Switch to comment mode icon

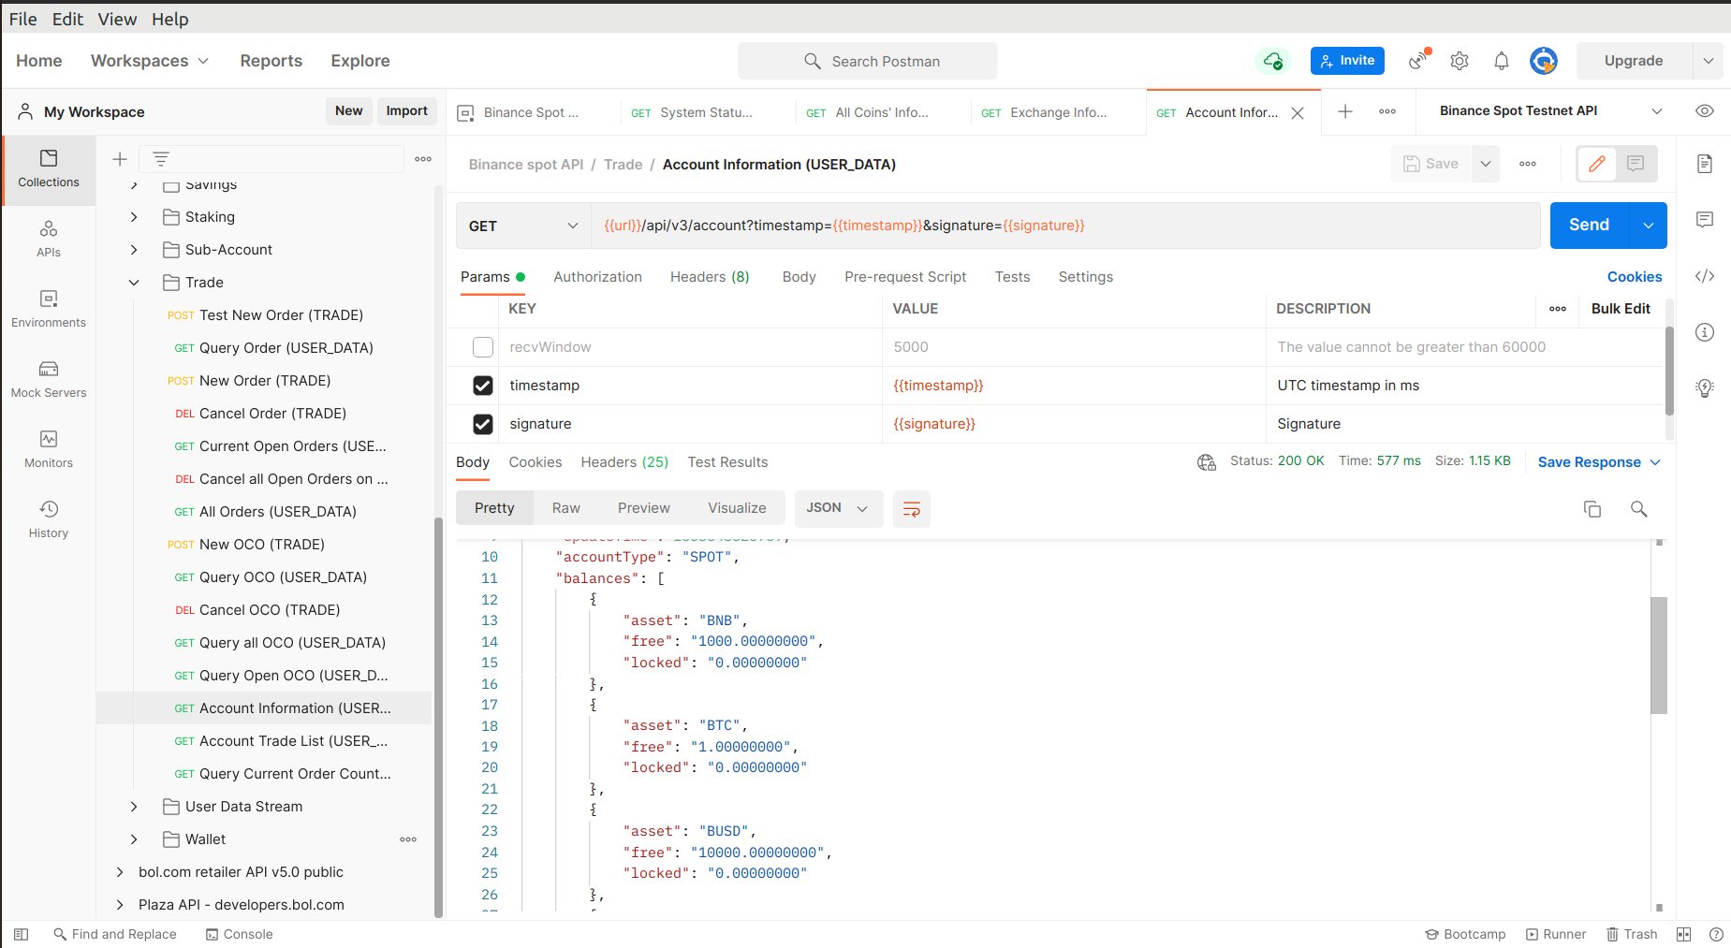click(1636, 164)
